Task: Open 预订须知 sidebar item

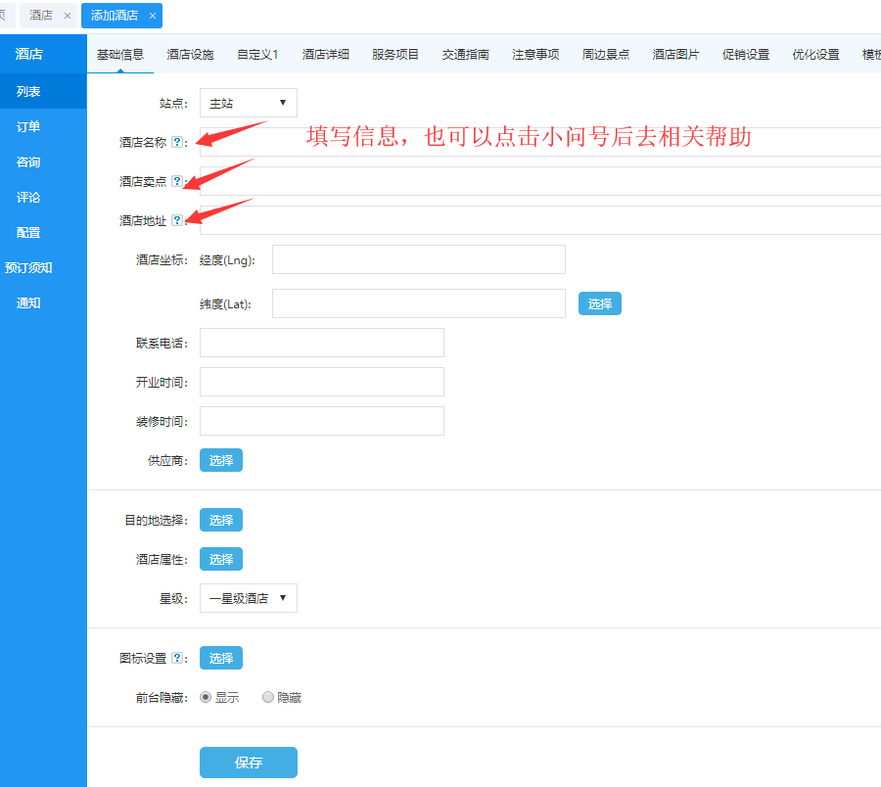Action: [x=28, y=268]
